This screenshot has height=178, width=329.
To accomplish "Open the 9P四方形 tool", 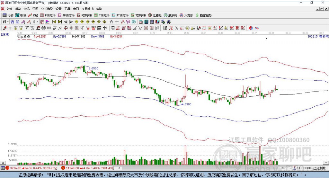I will [66, 15].
